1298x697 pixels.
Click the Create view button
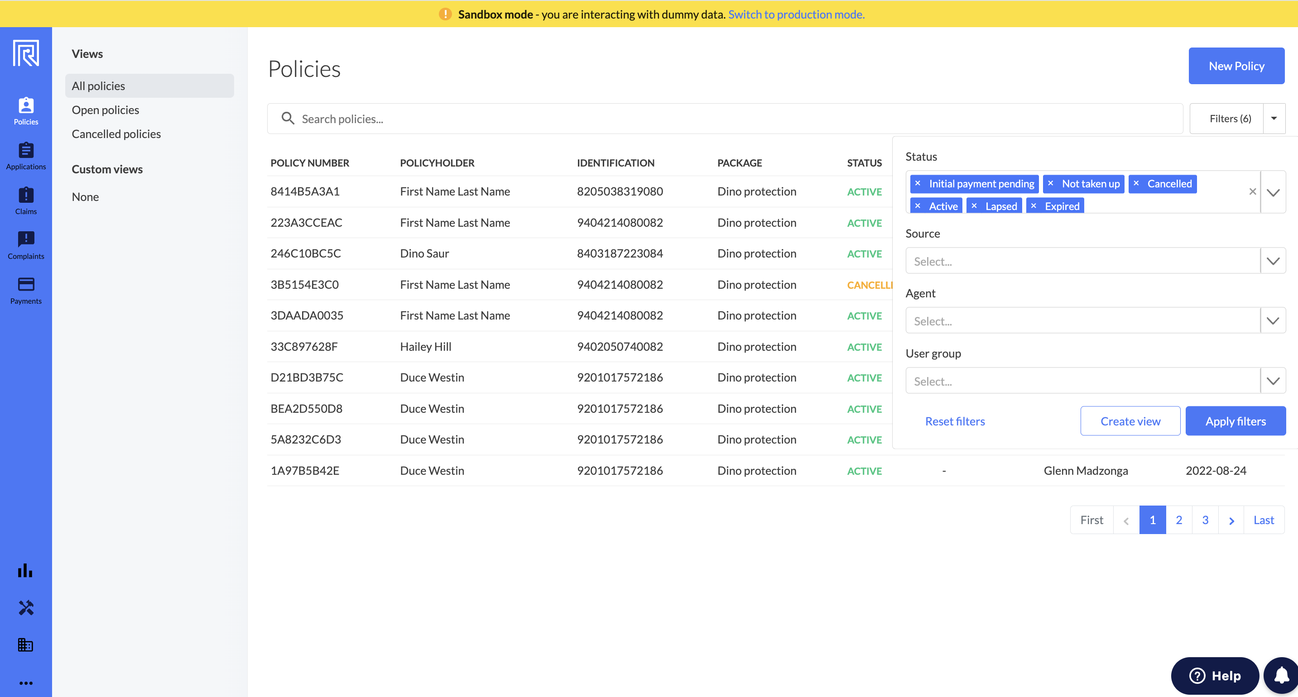(x=1130, y=421)
